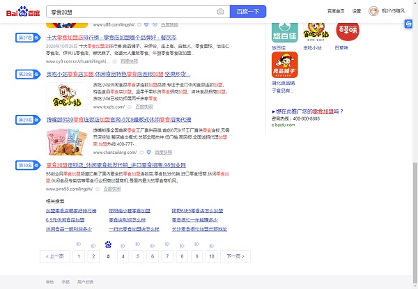This screenshot has width=418, height=289.
Task: Click the e.baidu.com green link
Action: (x=283, y=125)
